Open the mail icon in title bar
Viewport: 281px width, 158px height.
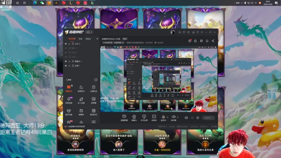(x=184, y=32)
